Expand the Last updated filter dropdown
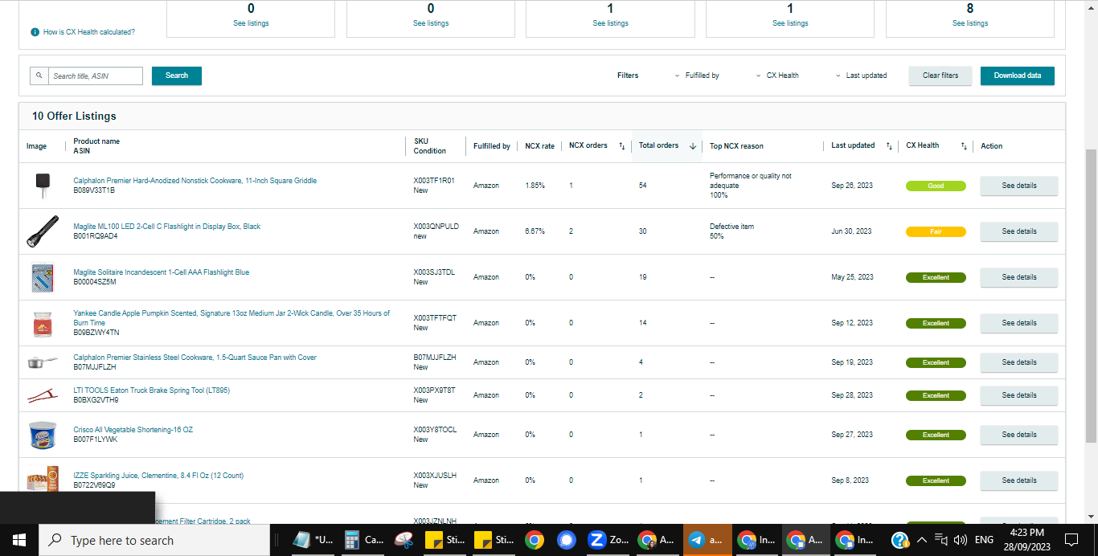 point(861,76)
